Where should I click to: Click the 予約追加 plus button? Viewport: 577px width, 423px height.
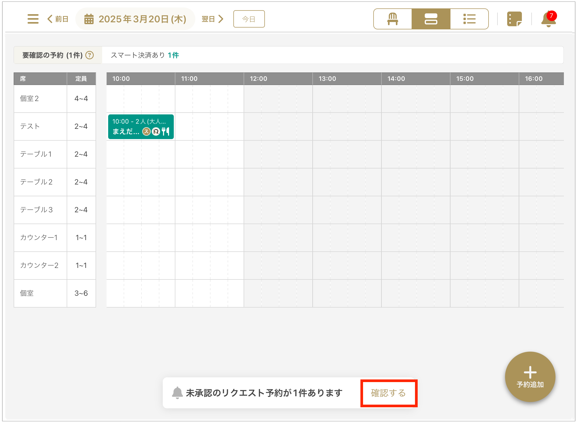point(530,377)
